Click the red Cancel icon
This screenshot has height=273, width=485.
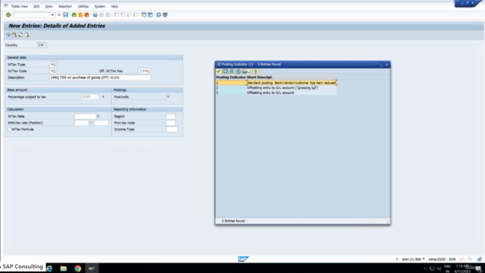pyautogui.click(x=87, y=15)
